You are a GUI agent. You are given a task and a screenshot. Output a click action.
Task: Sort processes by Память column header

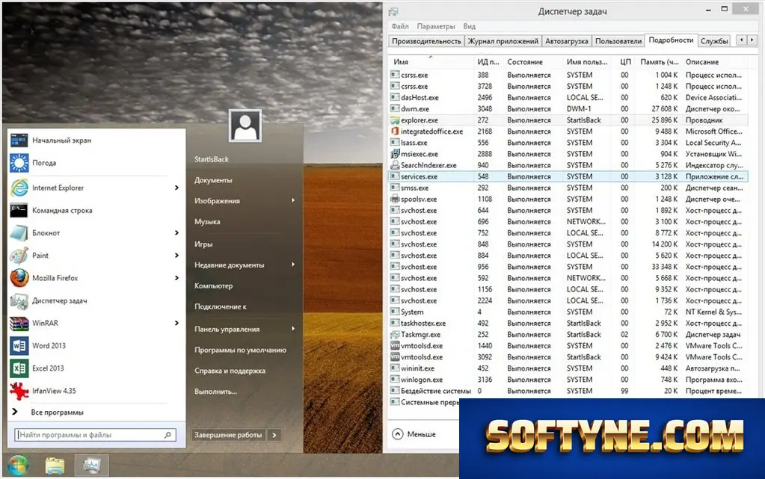point(659,62)
